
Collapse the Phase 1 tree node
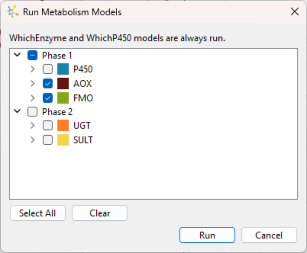17,55
